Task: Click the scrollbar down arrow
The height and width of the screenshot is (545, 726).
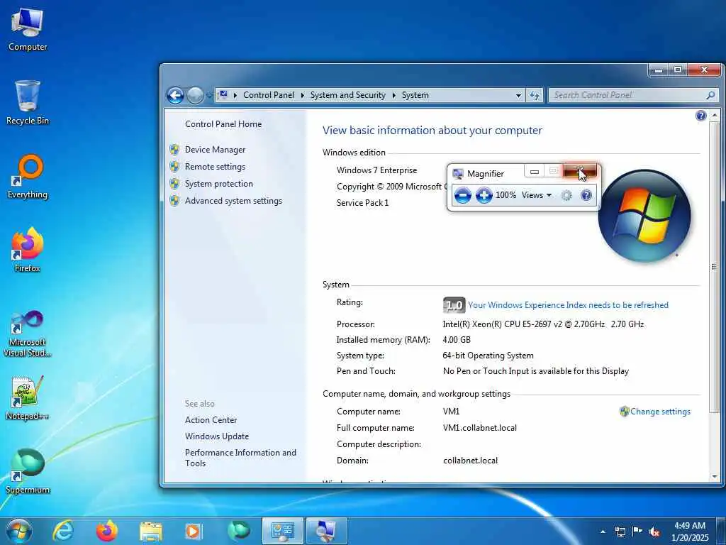Action: point(715,477)
